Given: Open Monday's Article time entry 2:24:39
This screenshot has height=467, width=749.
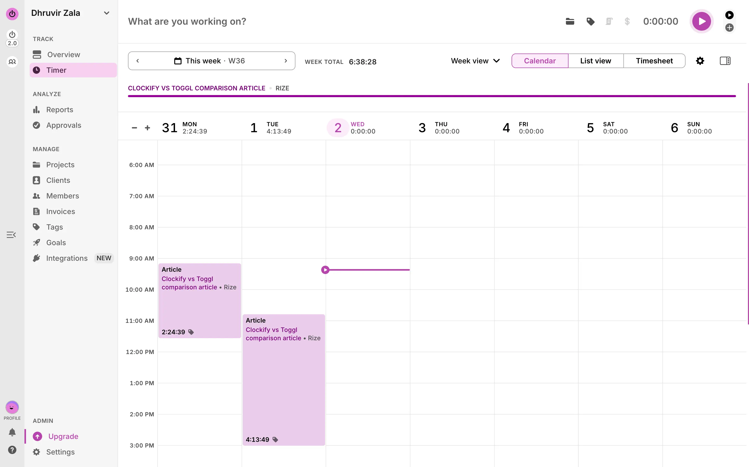Looking at the screenshot, I should 199,301.
